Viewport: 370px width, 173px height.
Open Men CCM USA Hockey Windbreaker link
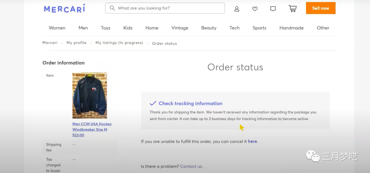click(x=92, y=126)
